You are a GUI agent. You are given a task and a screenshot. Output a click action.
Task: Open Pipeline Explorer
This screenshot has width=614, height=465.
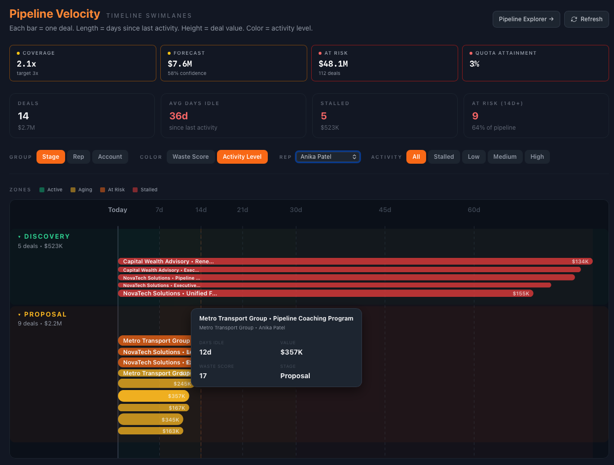526,19
